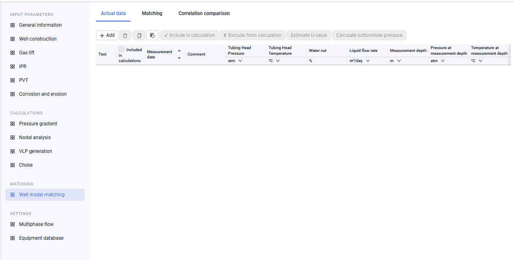Switch to the Matching tab

152,13
